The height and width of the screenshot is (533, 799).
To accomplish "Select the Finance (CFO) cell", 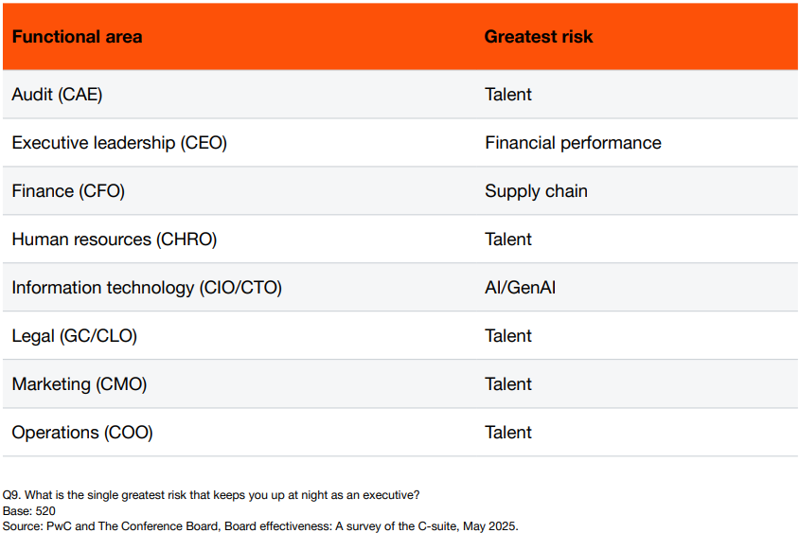I will point(68,191).
